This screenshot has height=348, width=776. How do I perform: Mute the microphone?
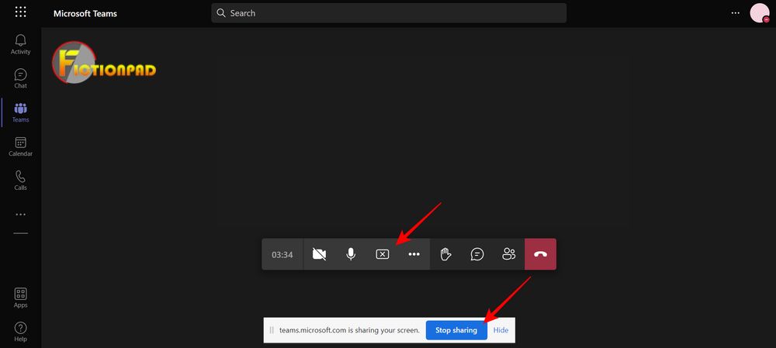click(x=351, y=254)
